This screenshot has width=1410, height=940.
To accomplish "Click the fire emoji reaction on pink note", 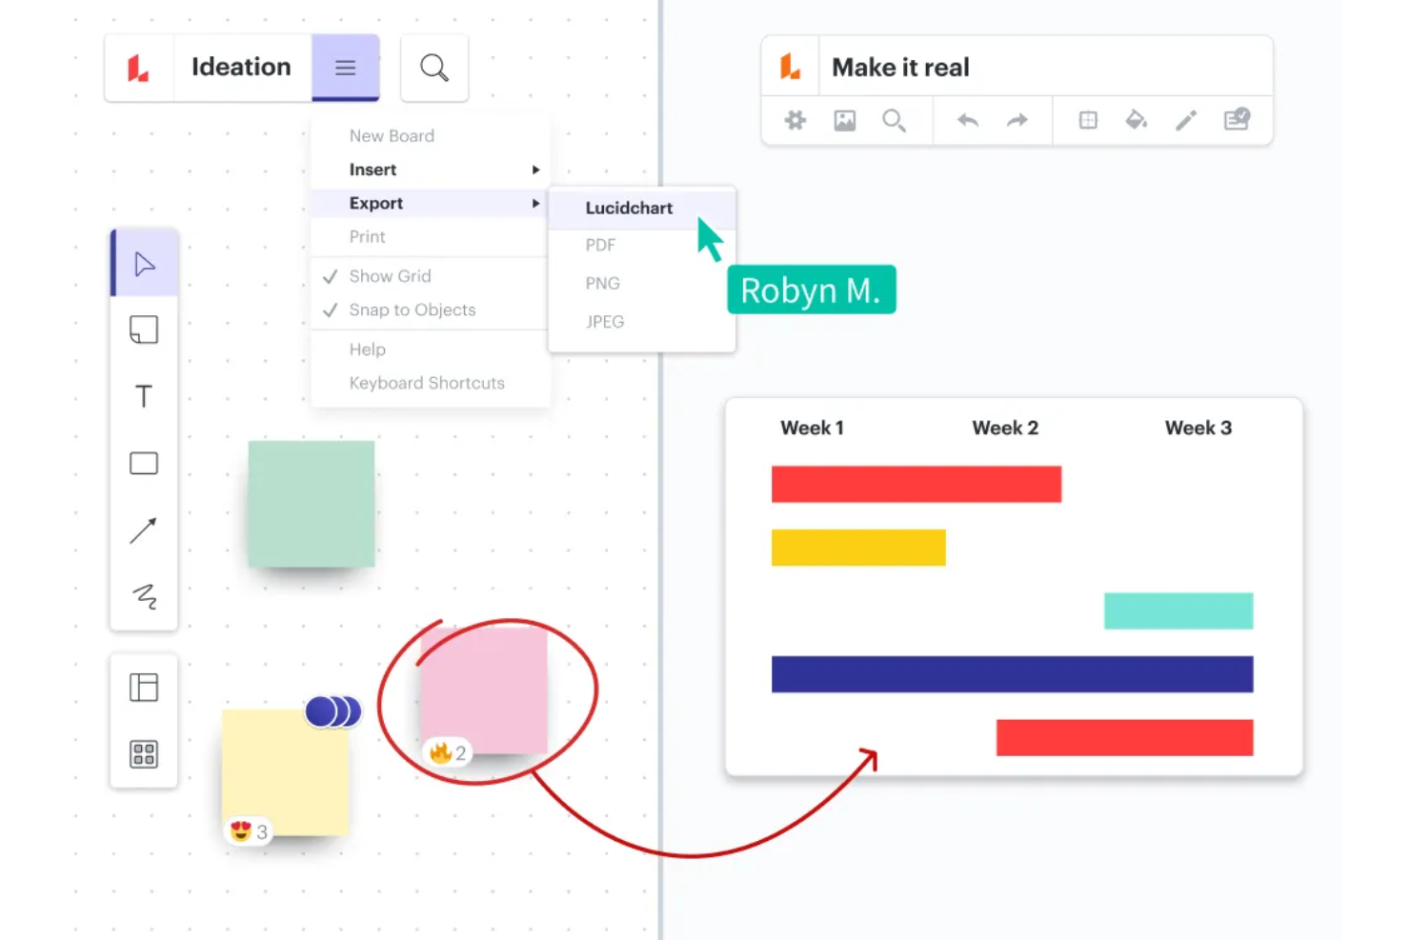I will tap(447, 752).
